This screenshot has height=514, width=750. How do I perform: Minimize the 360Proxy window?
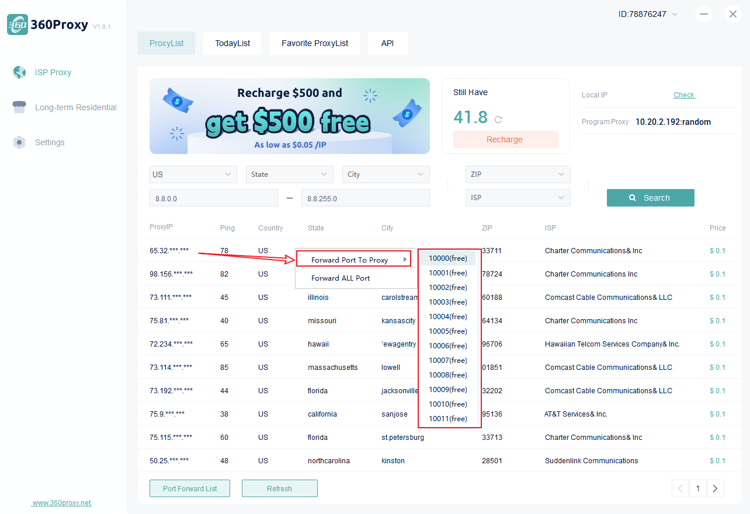point(704,14)
